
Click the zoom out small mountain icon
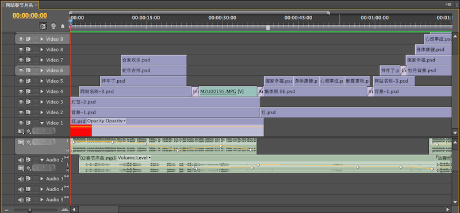(x=6, y=210)
